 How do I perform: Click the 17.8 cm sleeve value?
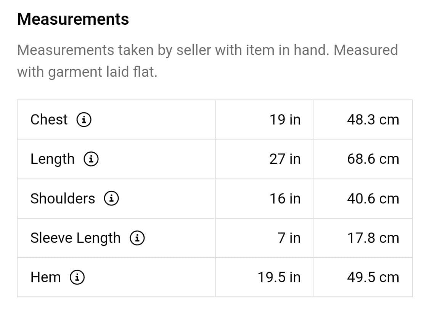(x=373, y=238)
